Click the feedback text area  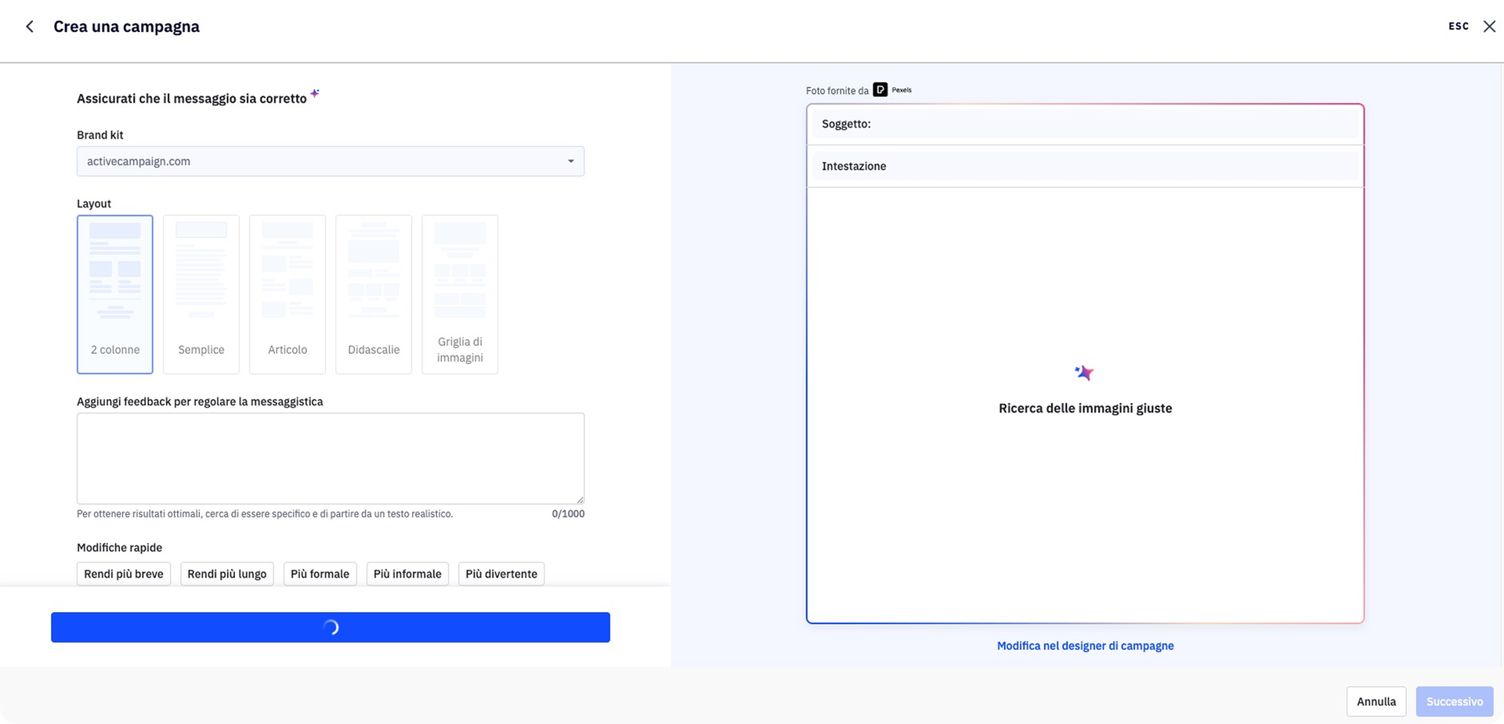click(330, 458)
